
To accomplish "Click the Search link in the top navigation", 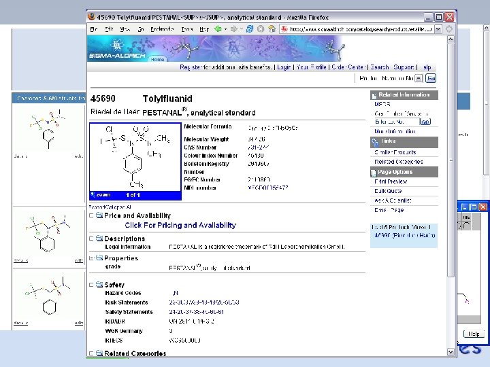I will click(x=379, y=67).
